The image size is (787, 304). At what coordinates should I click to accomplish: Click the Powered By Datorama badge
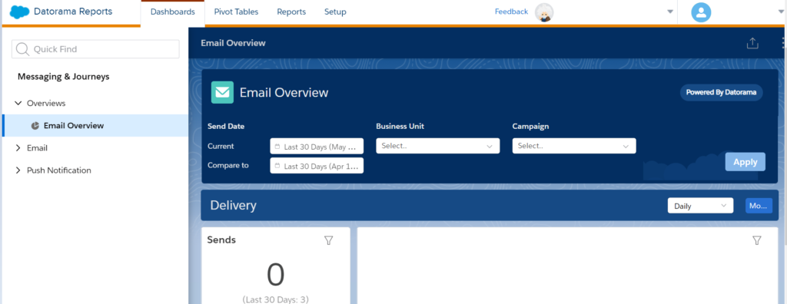[x=721, y=92]
